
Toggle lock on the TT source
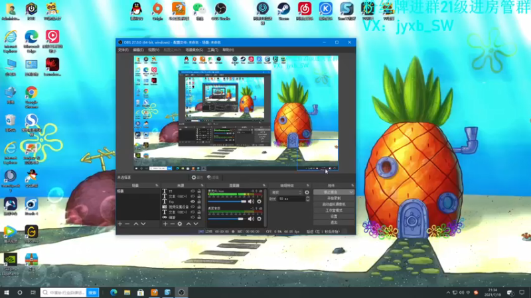tap(199, 191)
